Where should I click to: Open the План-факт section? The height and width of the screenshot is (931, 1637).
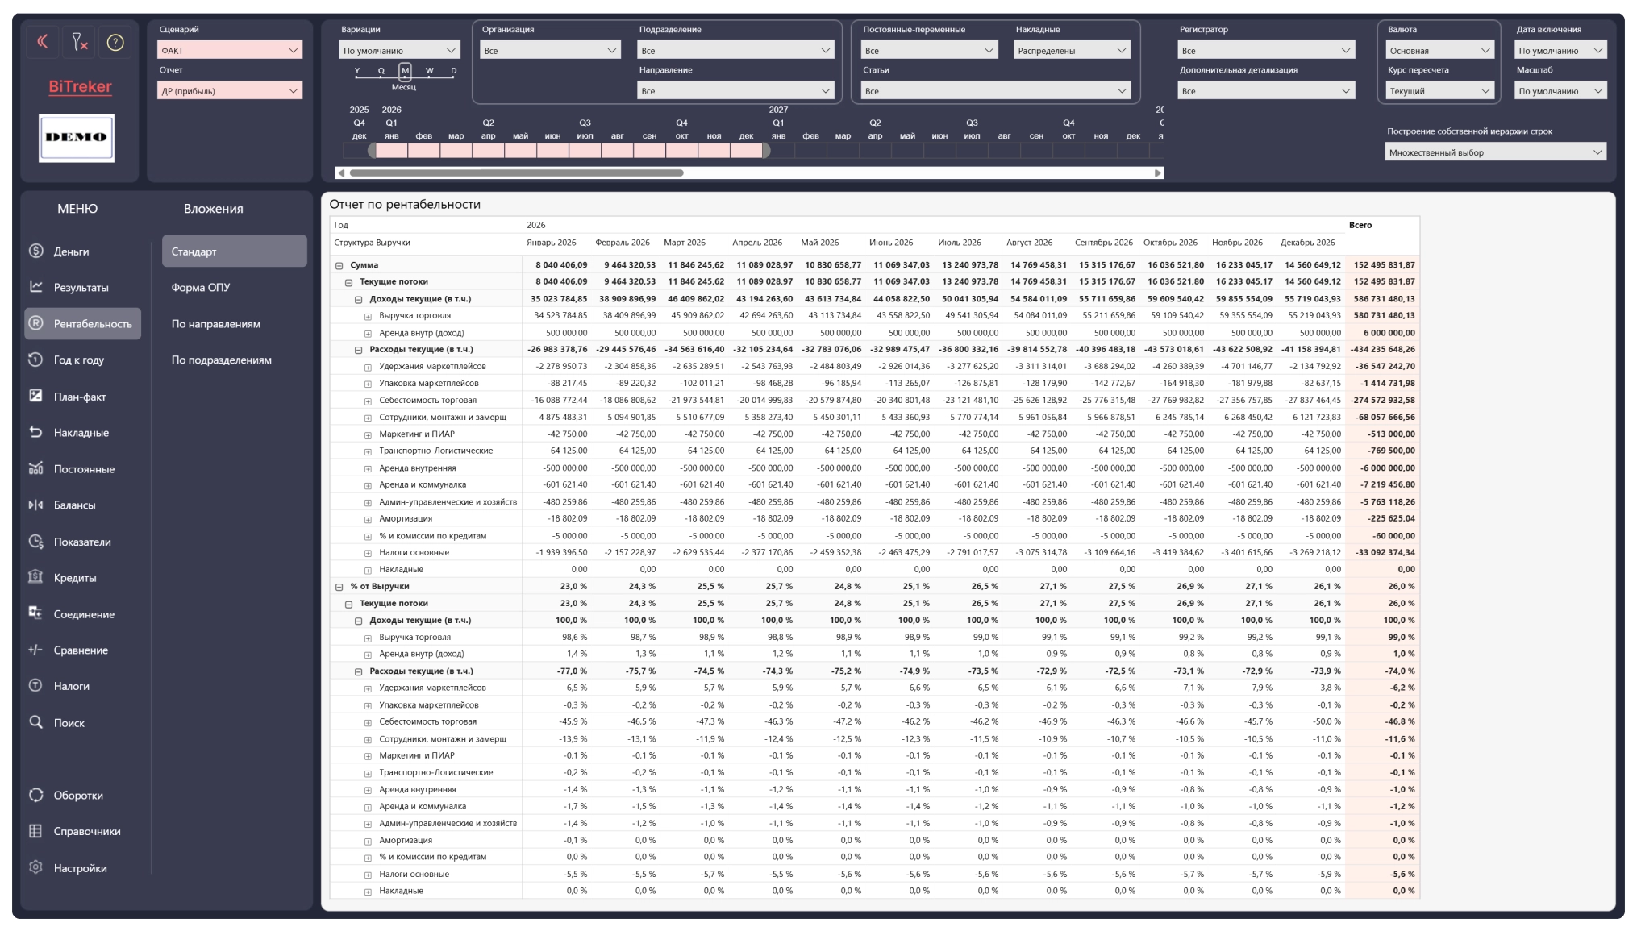tap(80, 396)
